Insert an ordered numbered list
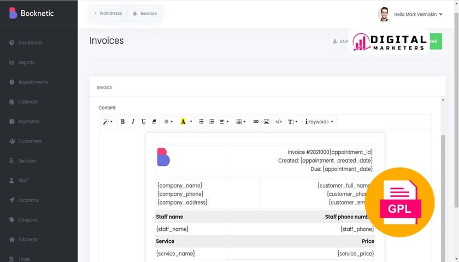The width and height of the screenshot is (459, 262). [x=211, y=122]
